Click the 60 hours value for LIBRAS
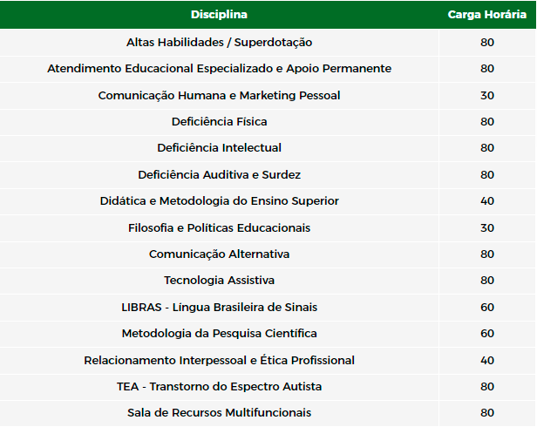Screen dimensions: 537x427 [487, 307]
